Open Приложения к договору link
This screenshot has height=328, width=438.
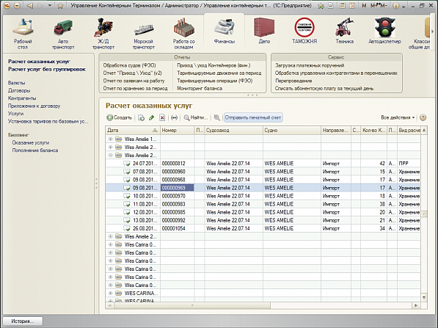click(x=34, y=106)
